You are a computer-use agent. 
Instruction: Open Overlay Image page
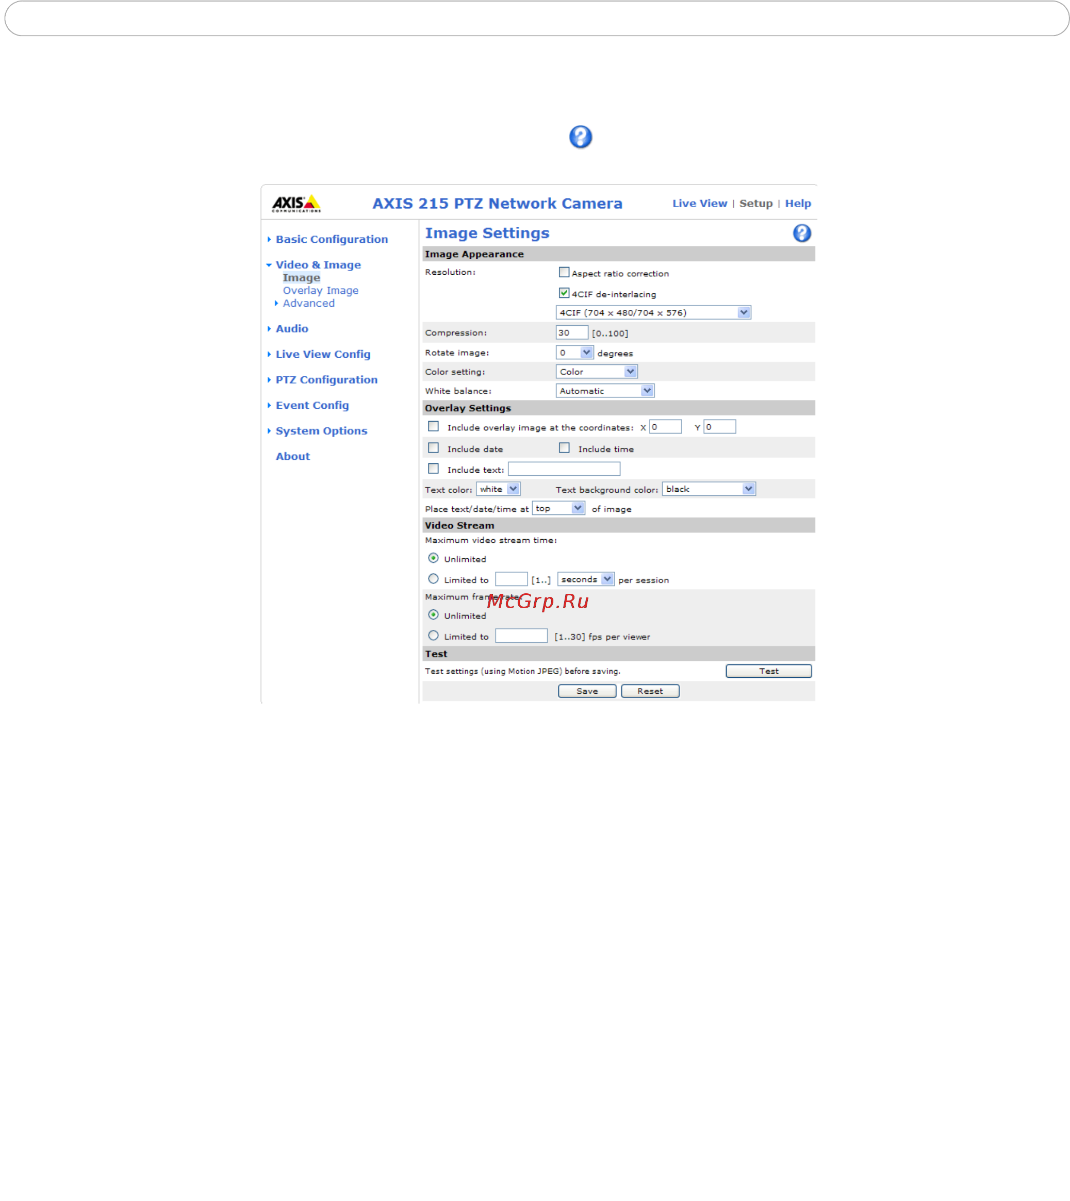click(x=320, y=290)
